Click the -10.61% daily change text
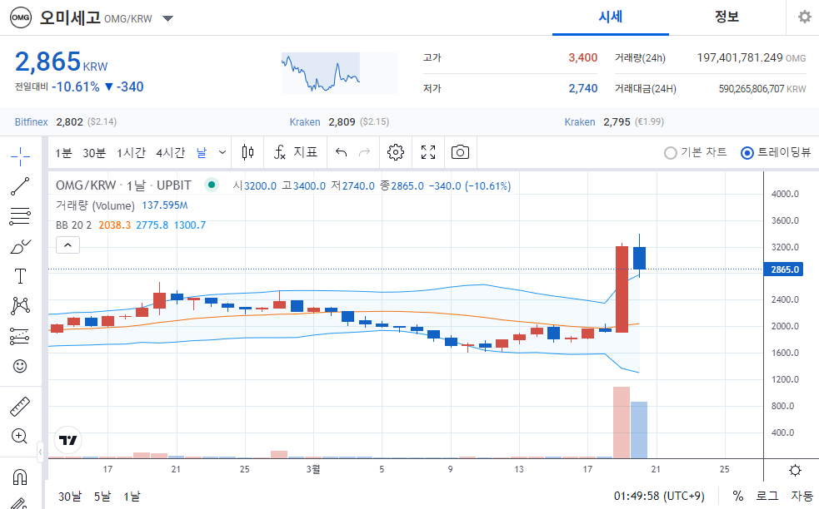 click(75, 86)
